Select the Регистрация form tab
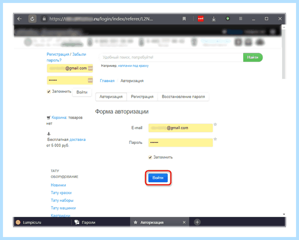This screenshot has height=240, width=299. click(x=142, y=97)
